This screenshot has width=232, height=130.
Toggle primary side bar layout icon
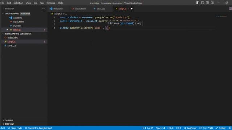[x=198, y=3]
